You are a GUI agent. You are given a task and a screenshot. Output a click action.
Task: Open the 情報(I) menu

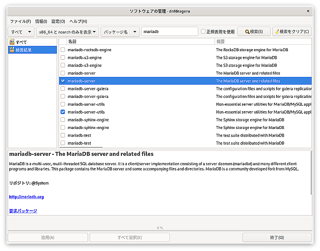coord(41,21)
